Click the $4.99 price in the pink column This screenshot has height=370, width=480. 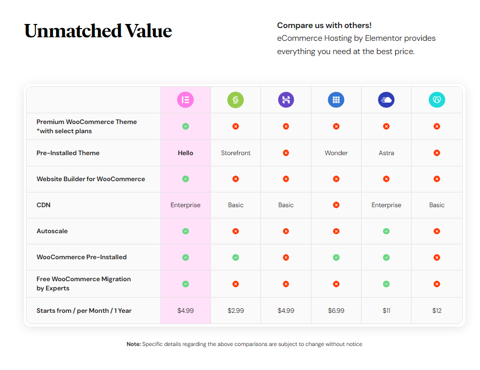coord(185,311)
